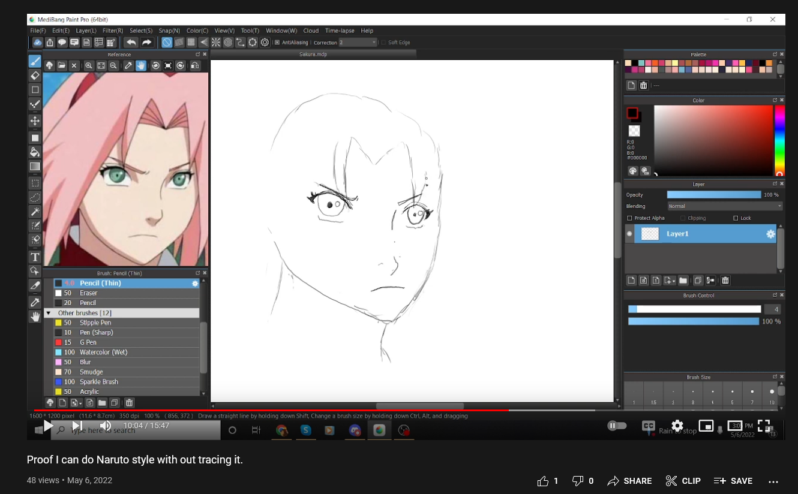Toggle the Clipping checkbox
The image size is (798, 494).
pyautogui.click(x=683, y=218)
